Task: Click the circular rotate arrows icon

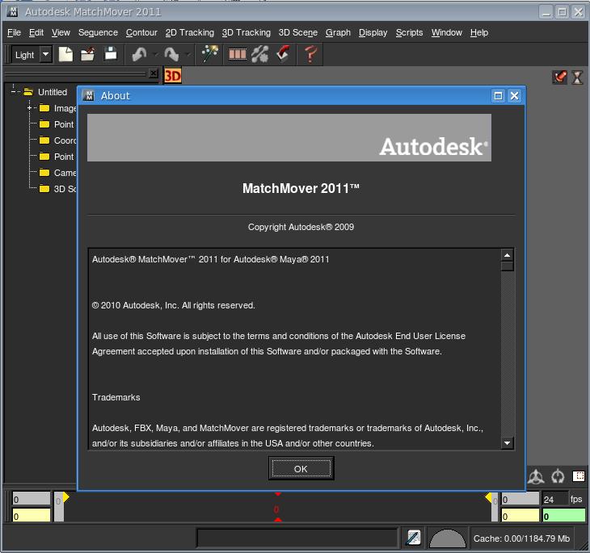Action: [x=558, y=476]
